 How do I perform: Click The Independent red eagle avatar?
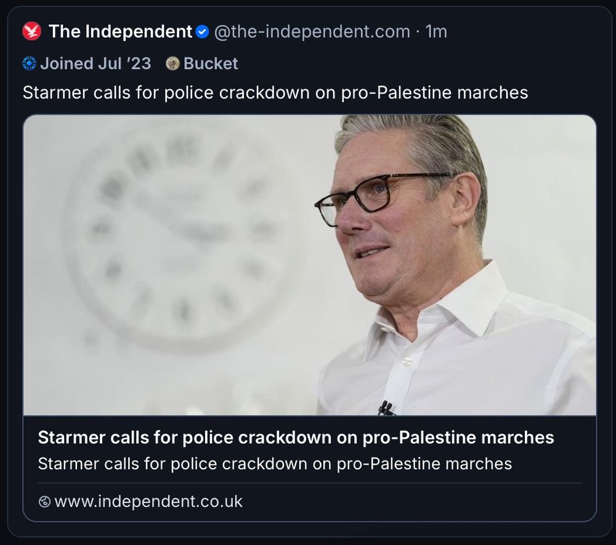[33, 31]
